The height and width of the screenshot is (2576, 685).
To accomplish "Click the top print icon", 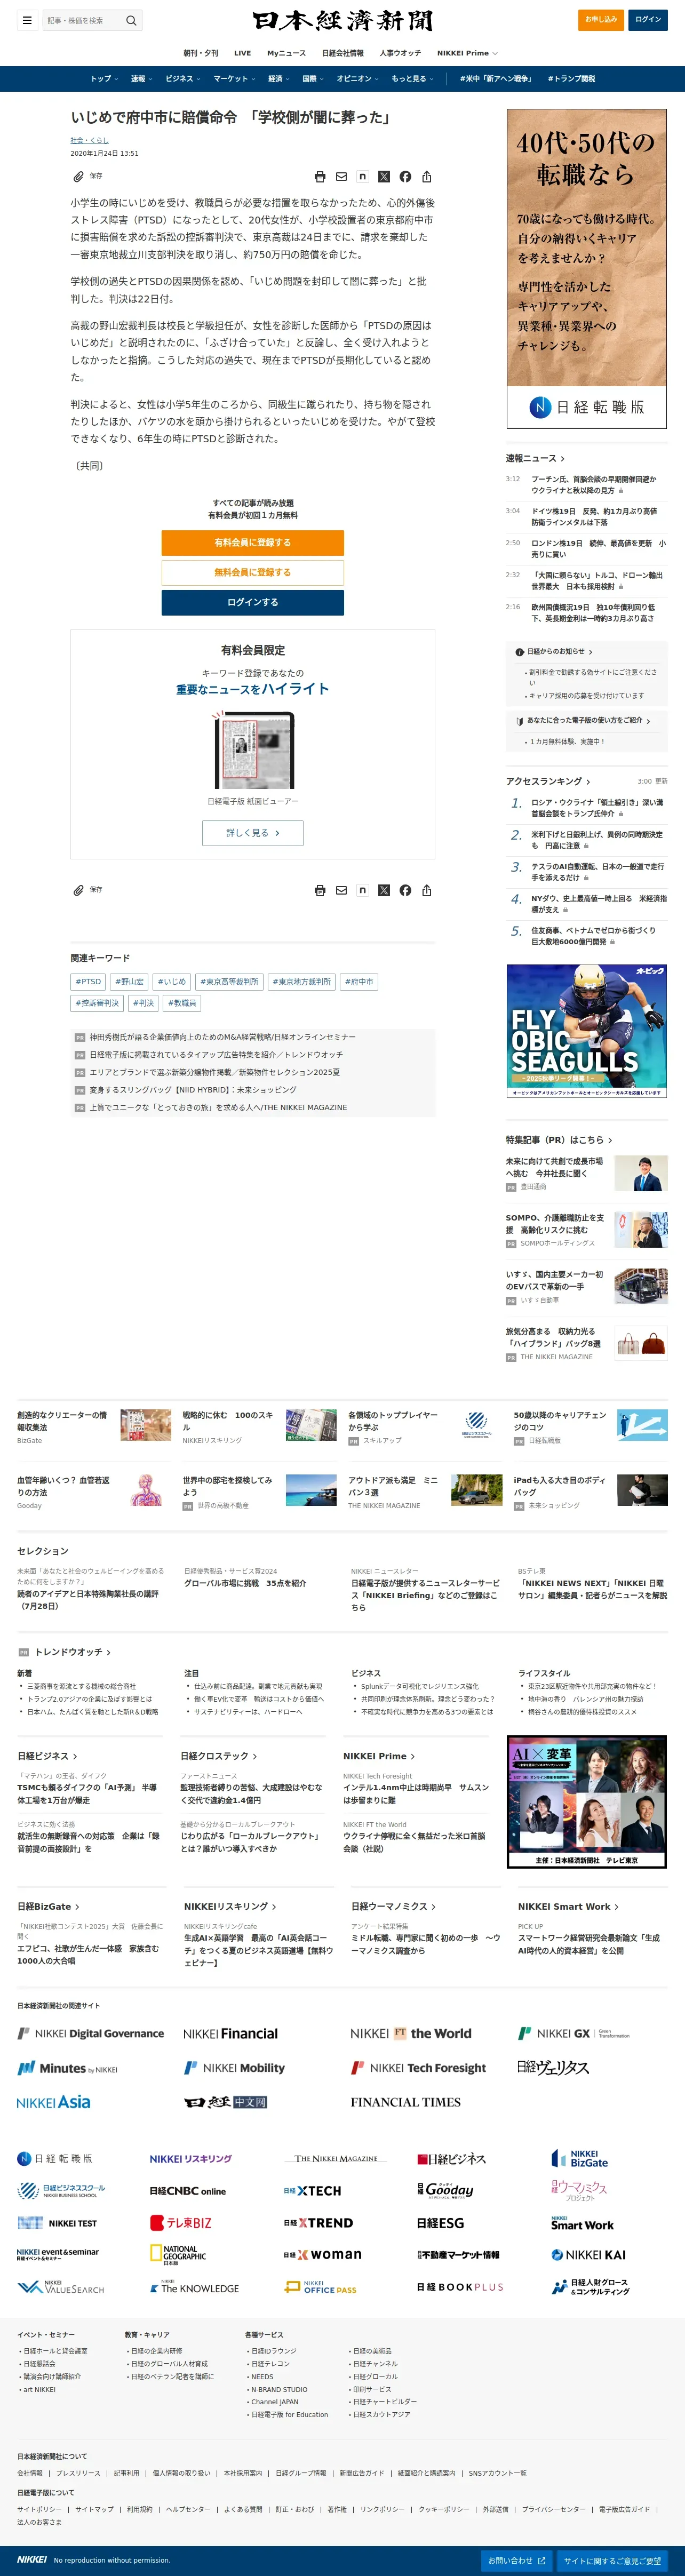I will [x=320, y=177].
